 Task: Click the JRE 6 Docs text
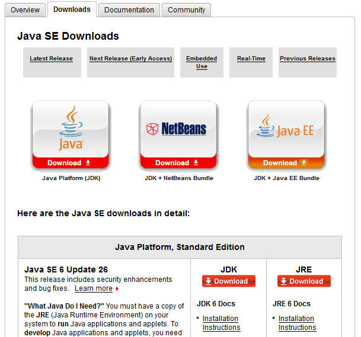292,304
